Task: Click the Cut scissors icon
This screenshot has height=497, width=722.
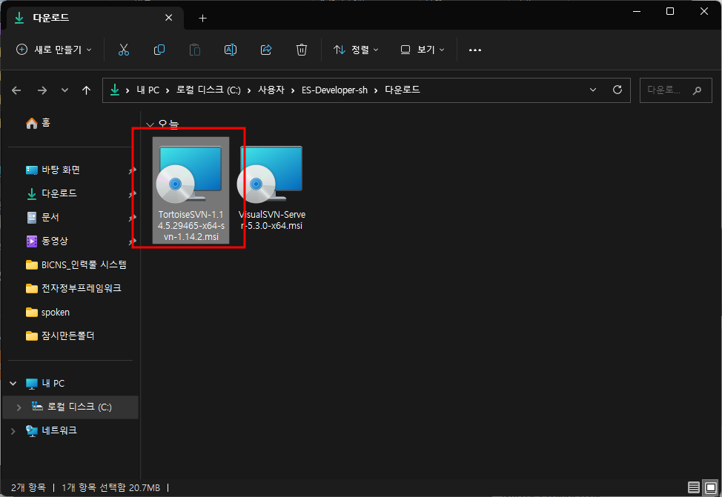Action: point(123,50)
